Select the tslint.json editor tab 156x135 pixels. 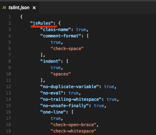[x=19, y=8]
